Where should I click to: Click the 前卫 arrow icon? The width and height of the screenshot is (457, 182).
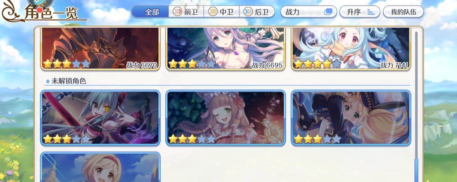pyautogui.click(x=177, y=12)
